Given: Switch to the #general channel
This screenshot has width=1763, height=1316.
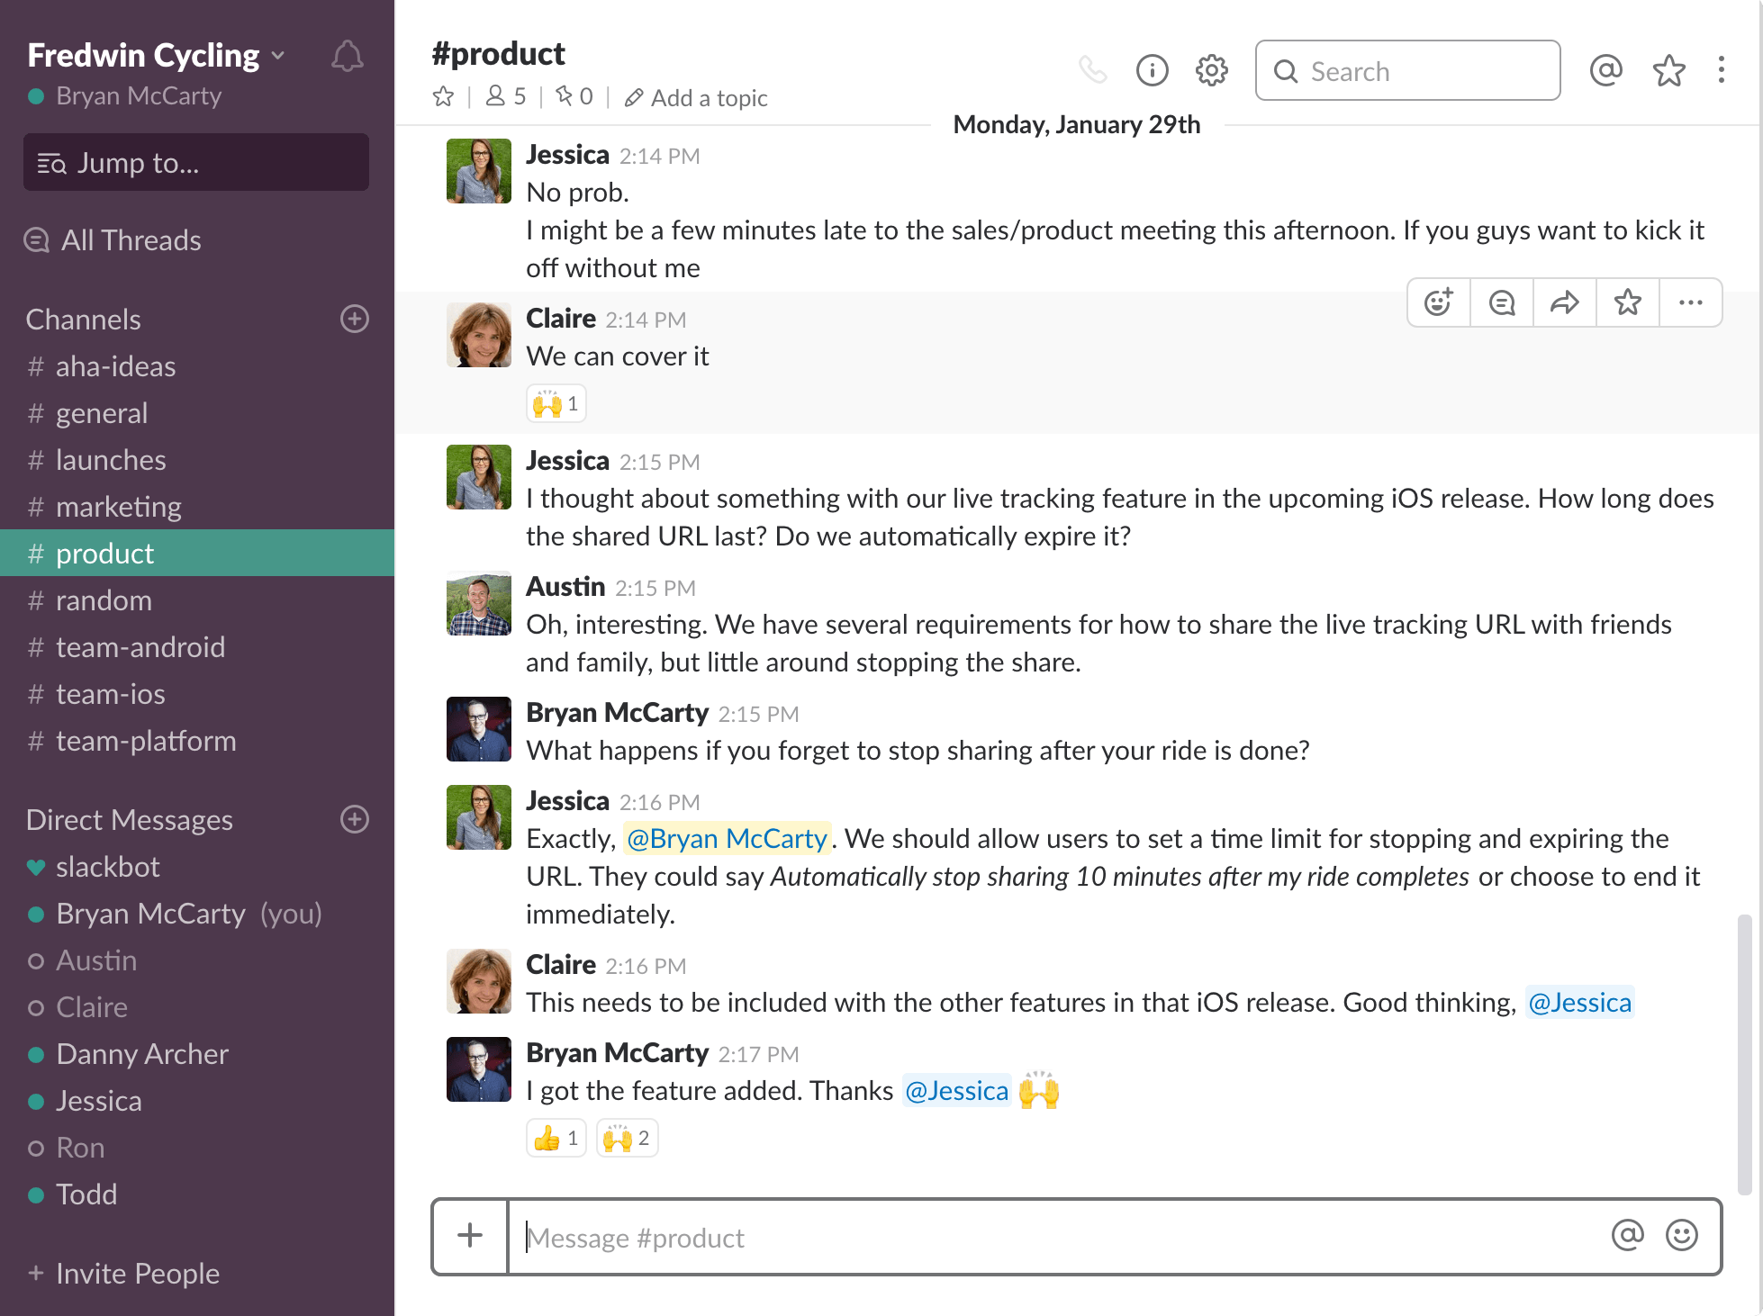Looking at the screenshot, I should coord(102,413).
